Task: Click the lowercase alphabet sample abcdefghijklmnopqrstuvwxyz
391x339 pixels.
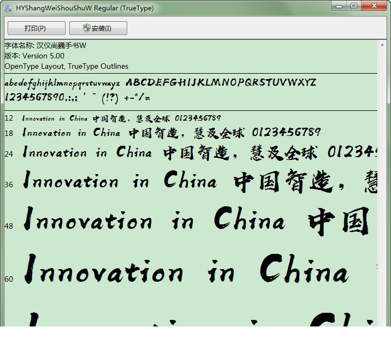Action: coord(62,84)
